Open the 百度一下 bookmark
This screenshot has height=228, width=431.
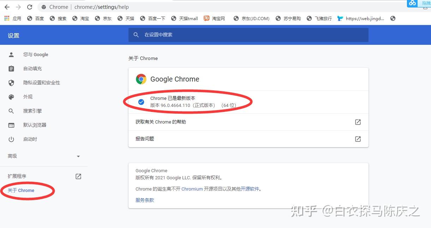click(x=152, y=18)
